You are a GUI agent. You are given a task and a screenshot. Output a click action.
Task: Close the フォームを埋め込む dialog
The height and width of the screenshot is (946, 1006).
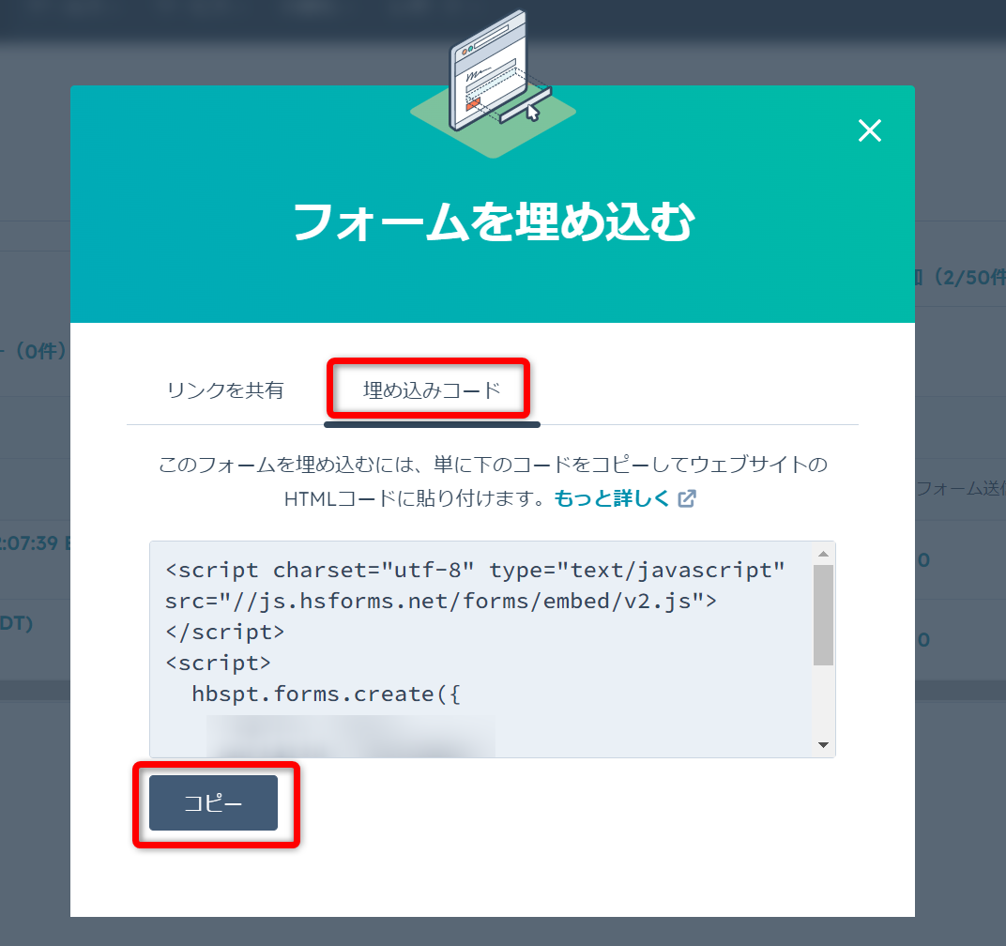(869, 130)
